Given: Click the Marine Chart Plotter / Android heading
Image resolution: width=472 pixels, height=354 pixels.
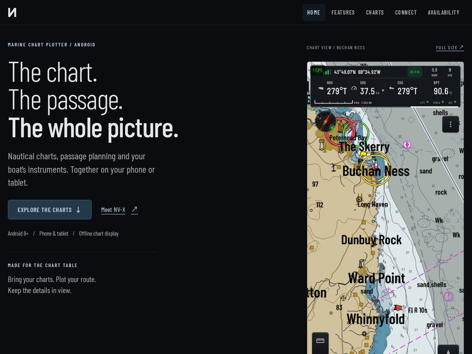Looking at the screenshot, I should point(52,44).
